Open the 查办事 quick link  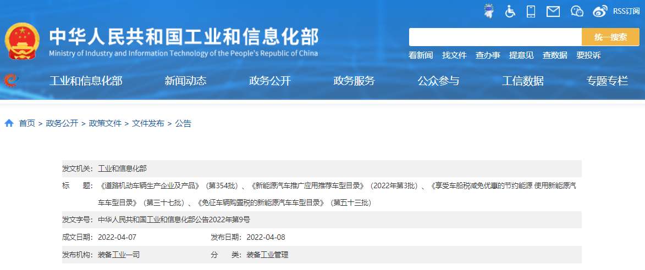pos(488,55)
